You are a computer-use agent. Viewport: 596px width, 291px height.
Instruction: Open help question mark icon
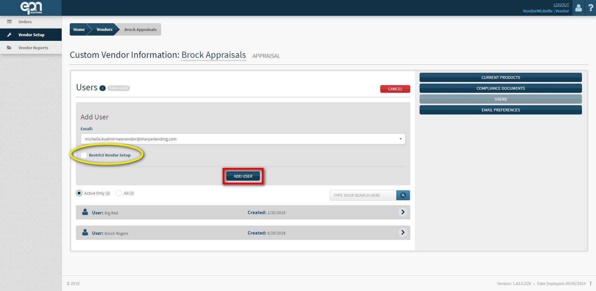pyautogui.click(x=591, y=7)
